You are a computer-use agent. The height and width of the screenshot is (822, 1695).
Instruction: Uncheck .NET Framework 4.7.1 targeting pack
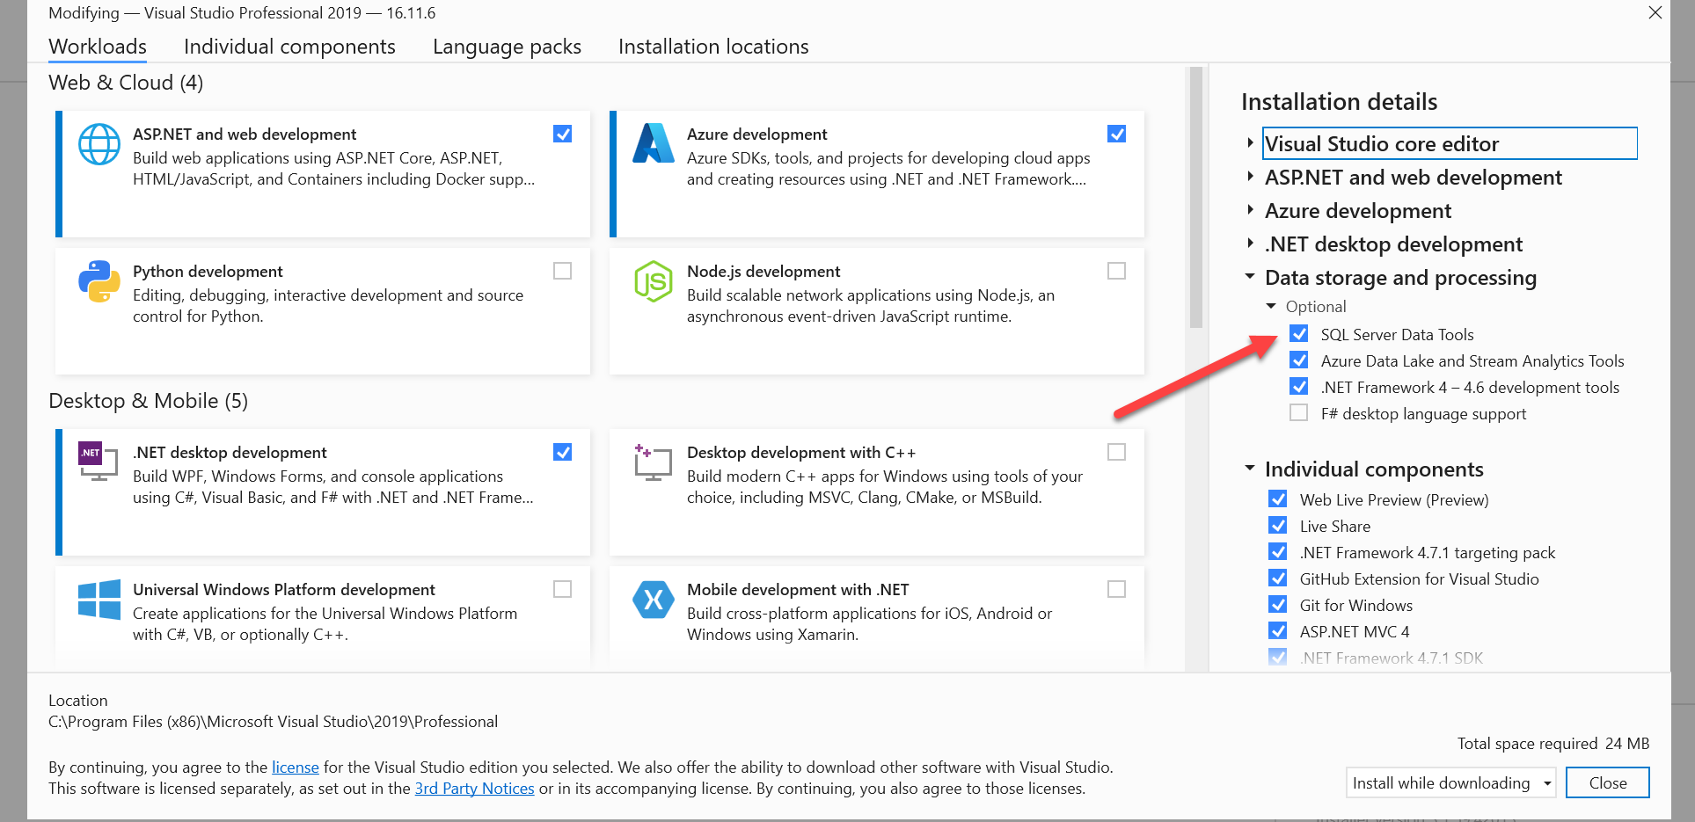1278,551
